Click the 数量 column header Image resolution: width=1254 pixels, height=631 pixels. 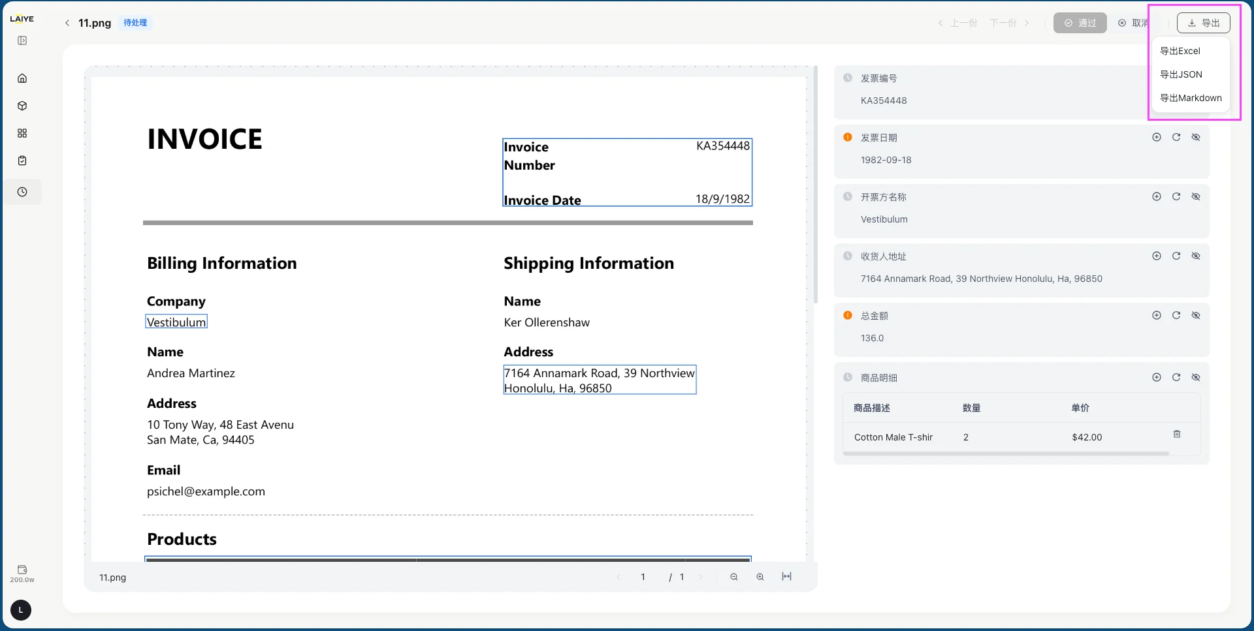[x=971, y=408]
